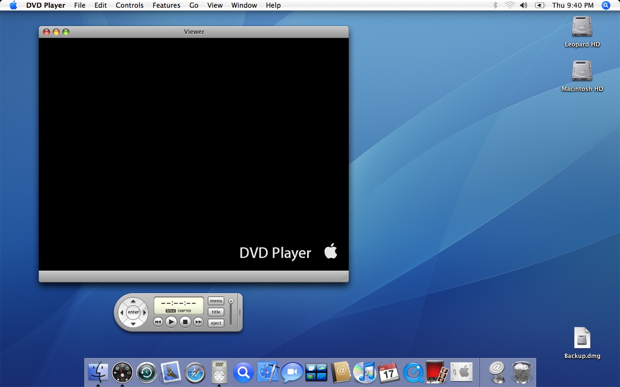Viewport: 620px width, 387px height.
Task: Open Time Machine from the Dock
Action: (146, 372)
